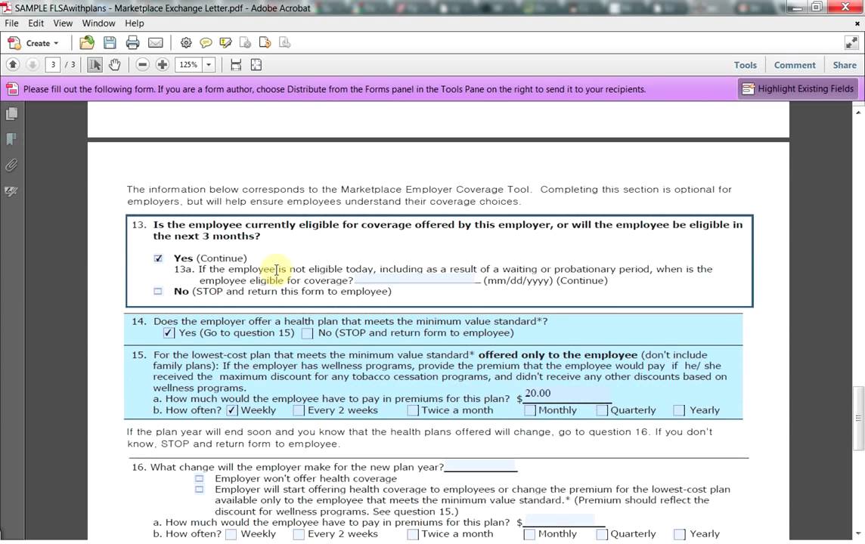This screenshot has height=544, width=865.
Task: Click the vertical scrollbar thumb
Action: pyautogui.click(x=858, y=418)
